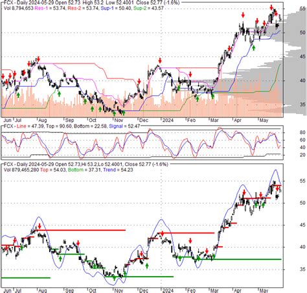Image resolution: width=307 pixels, height=293 pixels.
Task: Click the 55 price tick on bottom chart
Action: point(302,181)
